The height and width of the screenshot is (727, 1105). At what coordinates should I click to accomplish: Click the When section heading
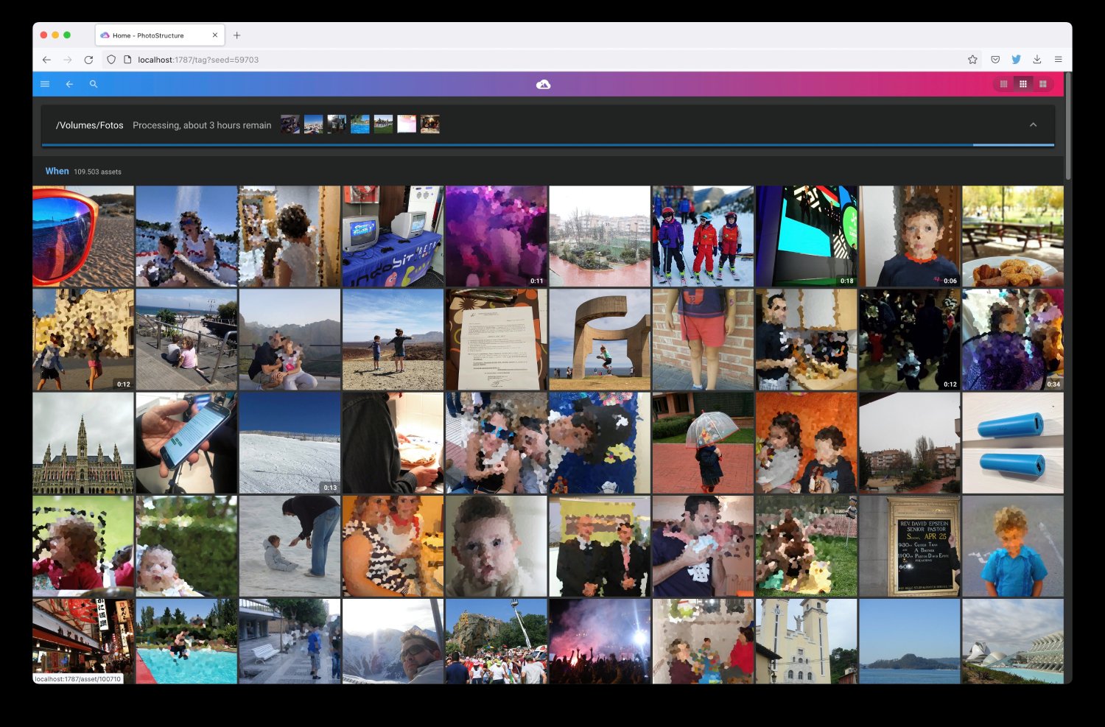pyautogui.click(x=57, y=171)
